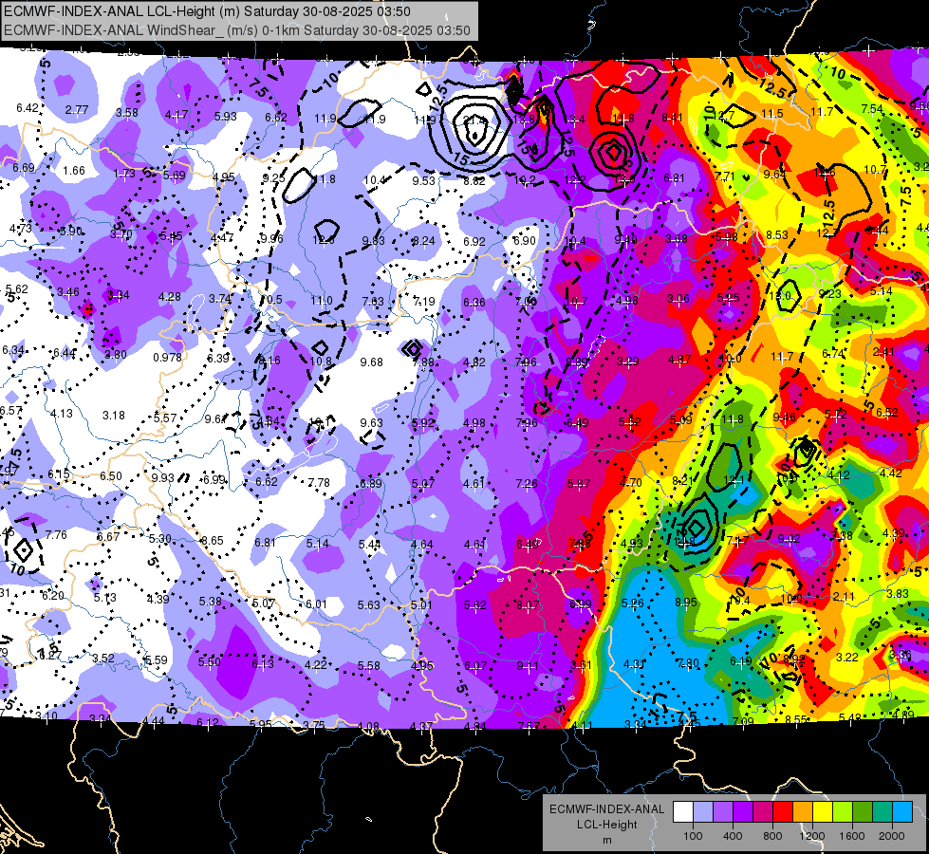Click the wind shear value '7.78'

(319, 482)
